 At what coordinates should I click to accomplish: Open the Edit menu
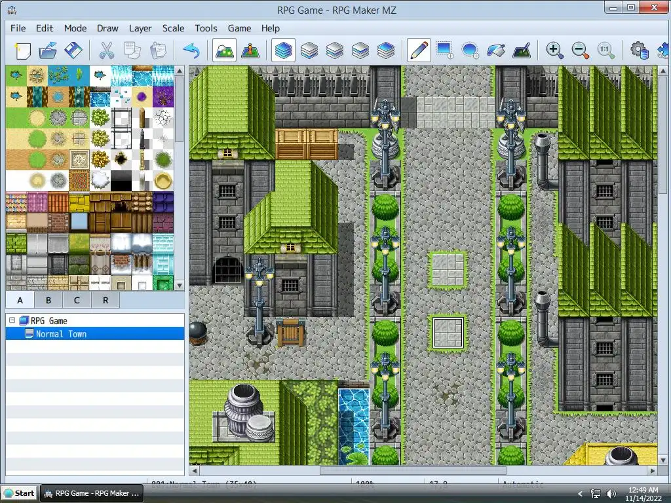[45, 28]
